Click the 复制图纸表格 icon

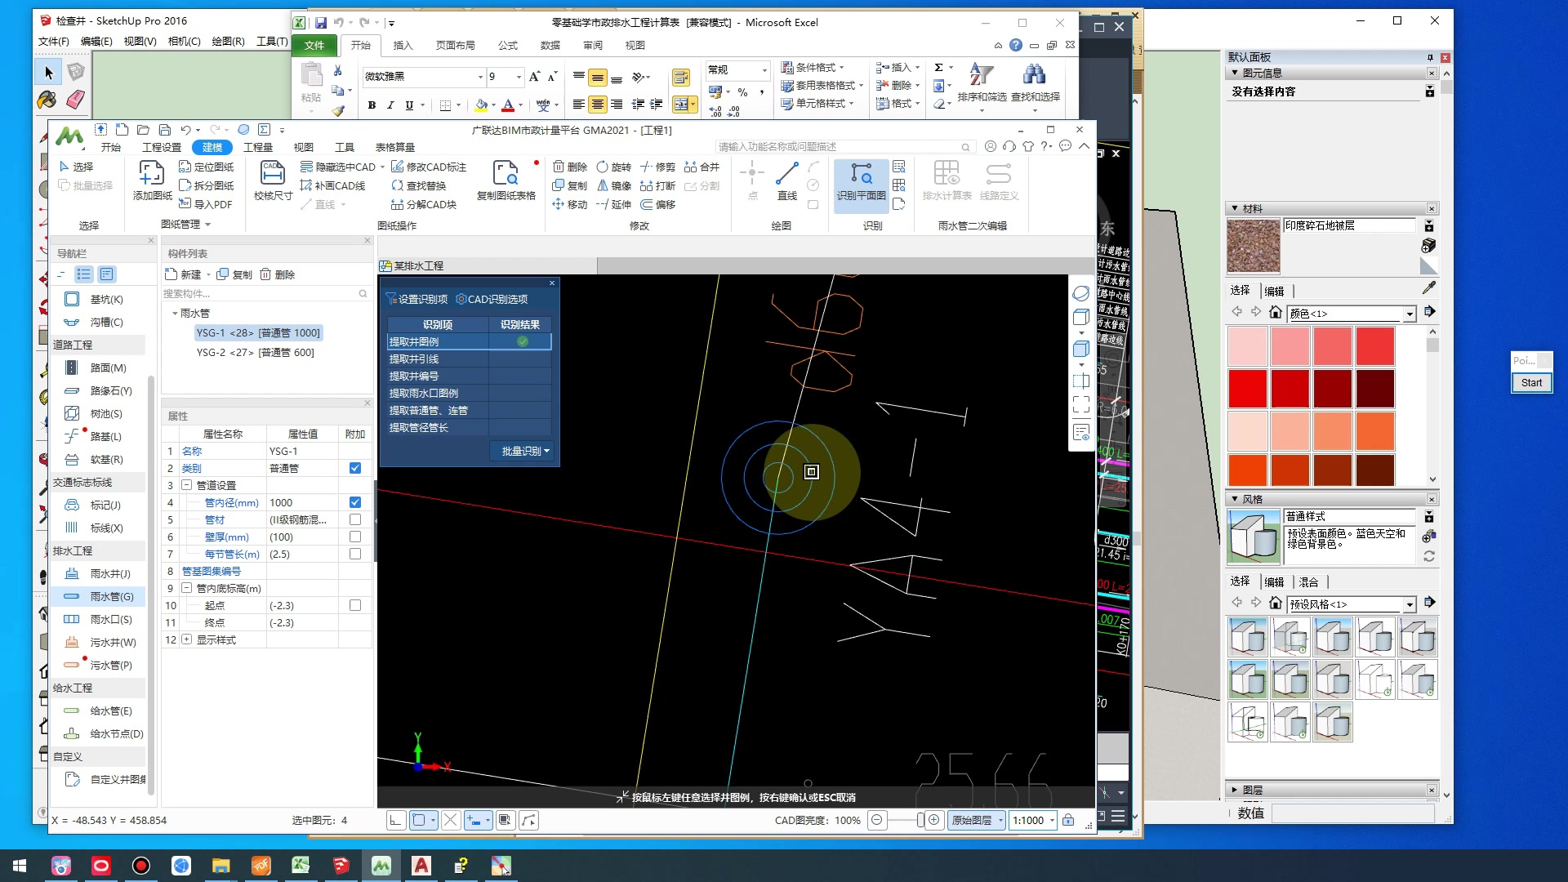(x=506, y=175)
